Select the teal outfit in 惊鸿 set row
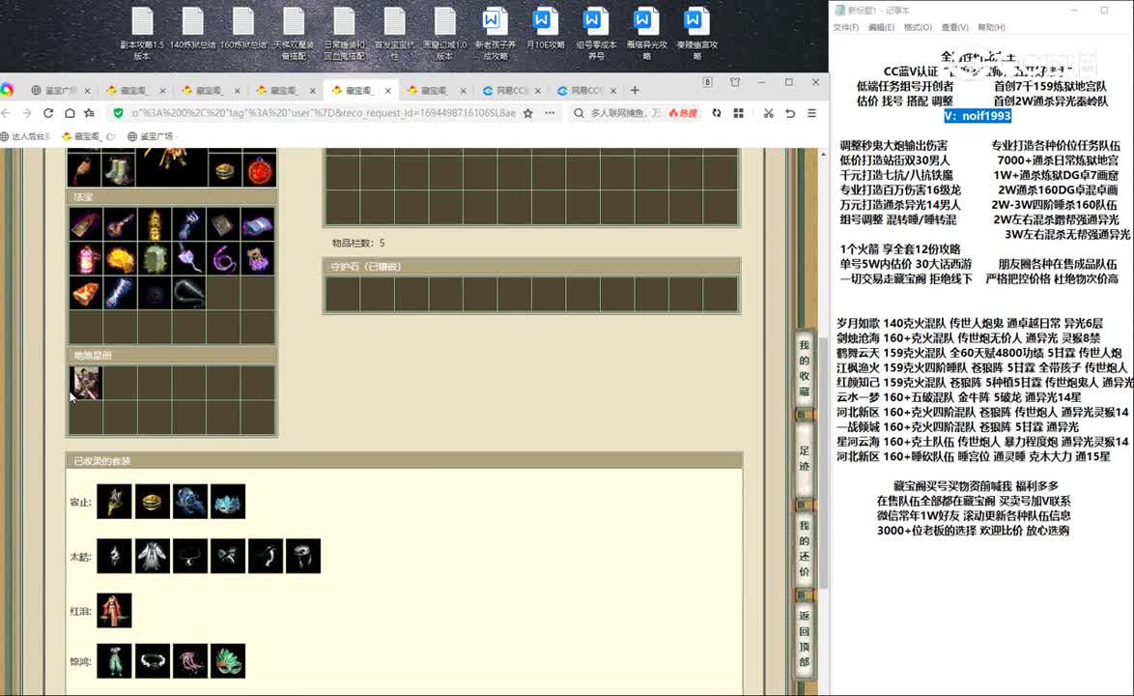The image size is (1134, 696). pos(114,660)
